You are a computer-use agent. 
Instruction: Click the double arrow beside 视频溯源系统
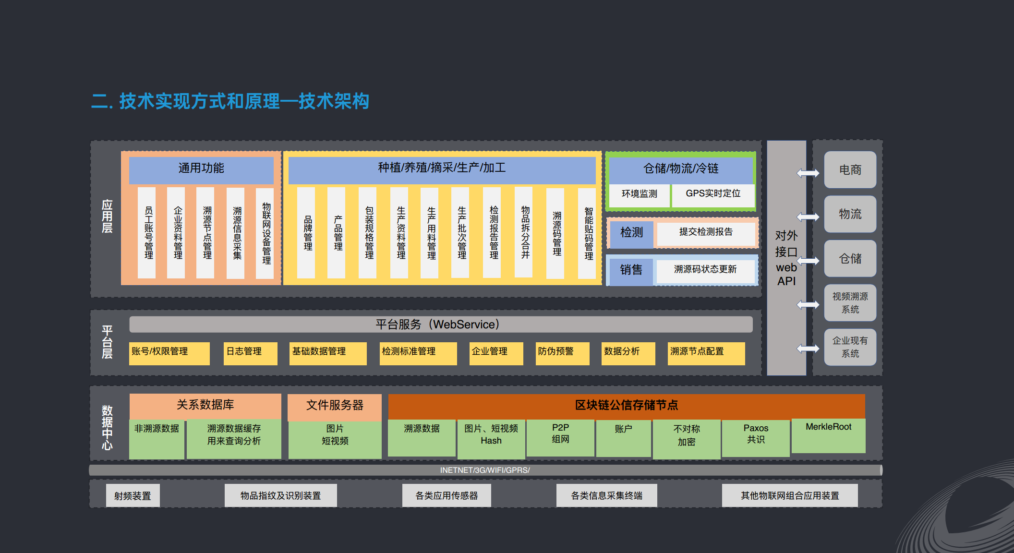[x=808, y=304]
